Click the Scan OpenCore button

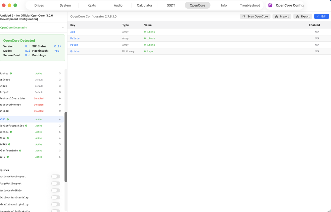[255, 17]
